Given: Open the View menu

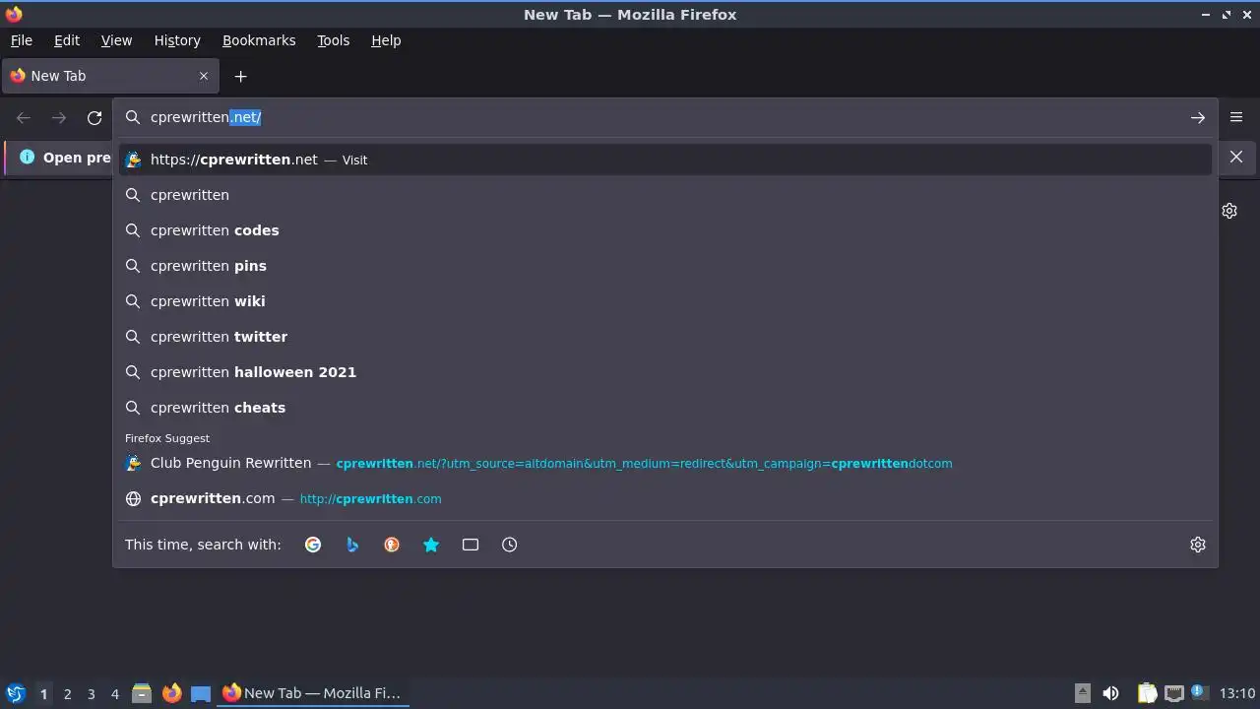Looking at the screenshot, I should click(x=116, y=40).
